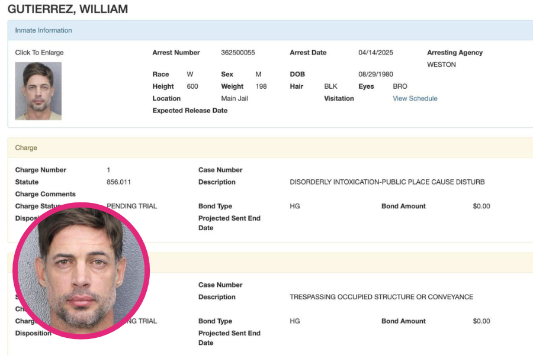Click the GUTIERREZ, WILLIAM page heading
This screenshot has width=533, height=355.
pos(68,9)
